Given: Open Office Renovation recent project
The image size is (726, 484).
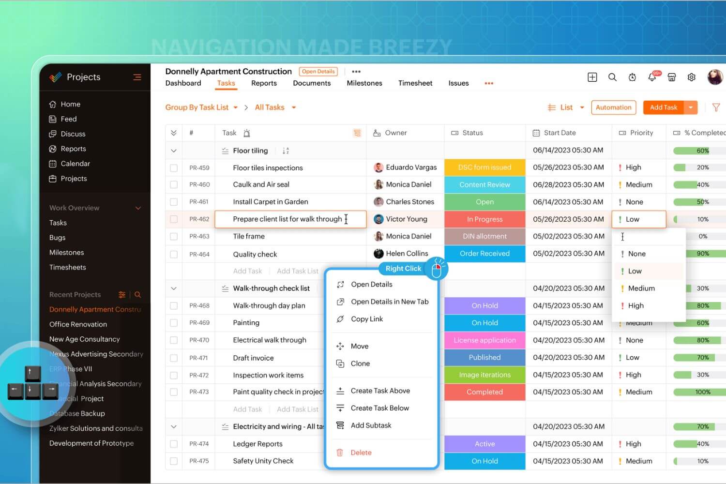Looking at the screenshot, I should click(x=78, y=324).
